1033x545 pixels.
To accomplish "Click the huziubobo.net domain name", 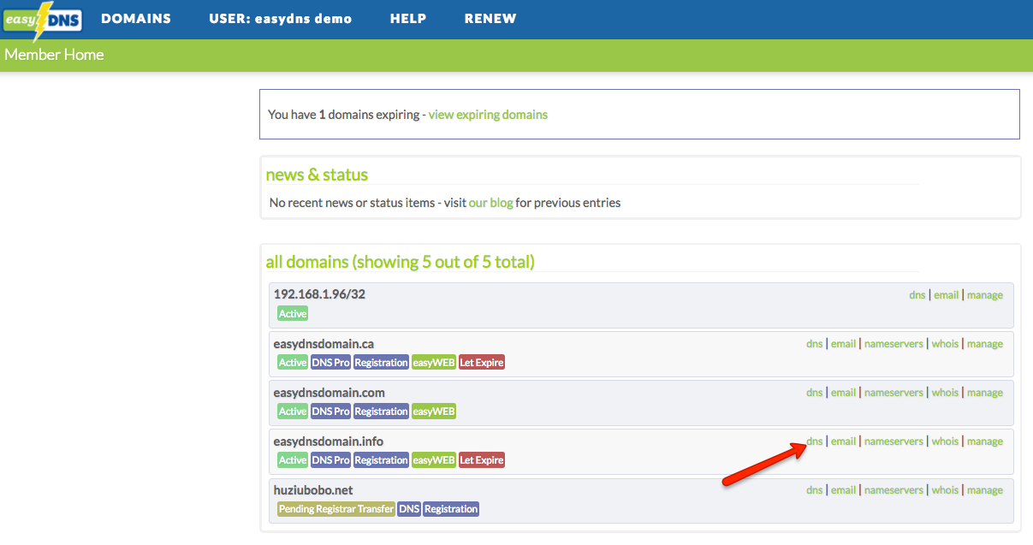I will [x=313, y=490].
